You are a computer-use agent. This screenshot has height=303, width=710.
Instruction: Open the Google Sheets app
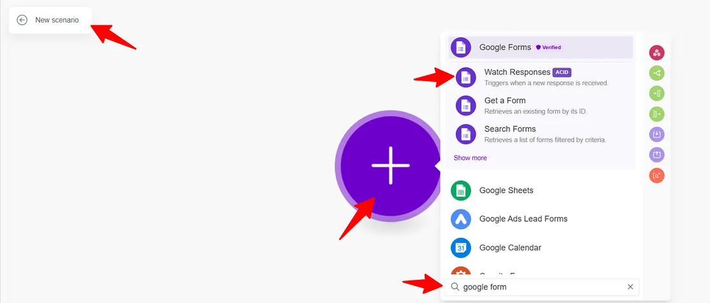pos(541,190)
